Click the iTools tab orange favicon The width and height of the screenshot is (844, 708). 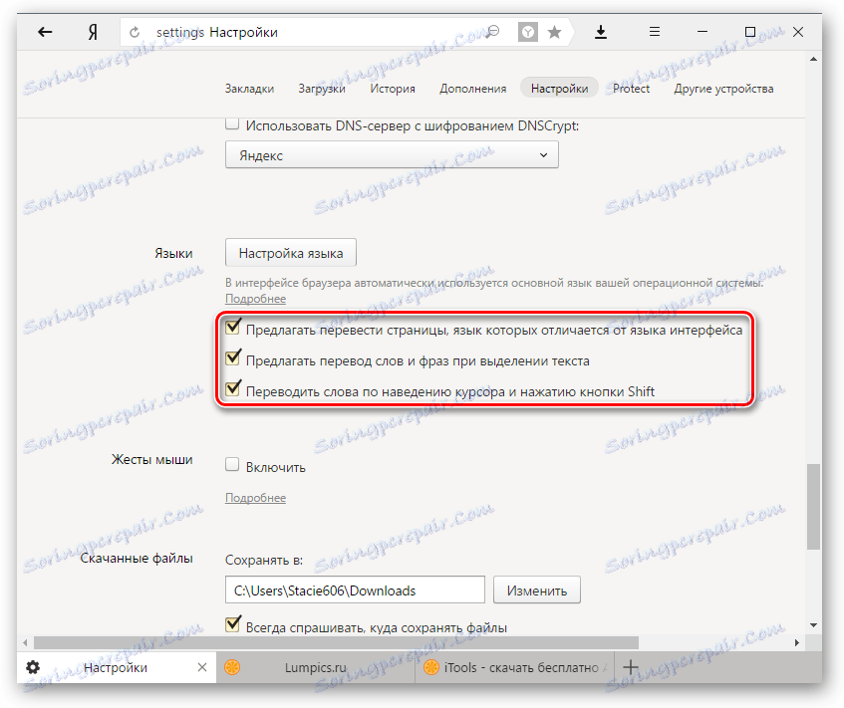tap(431, 667)
